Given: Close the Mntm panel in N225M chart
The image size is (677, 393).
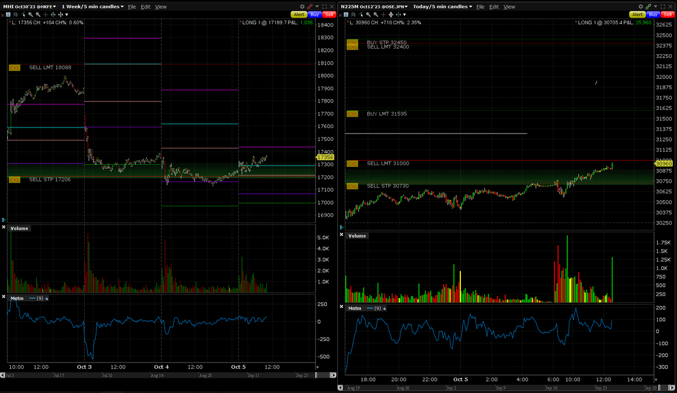Looking at the screenshot, I should 341,306.
